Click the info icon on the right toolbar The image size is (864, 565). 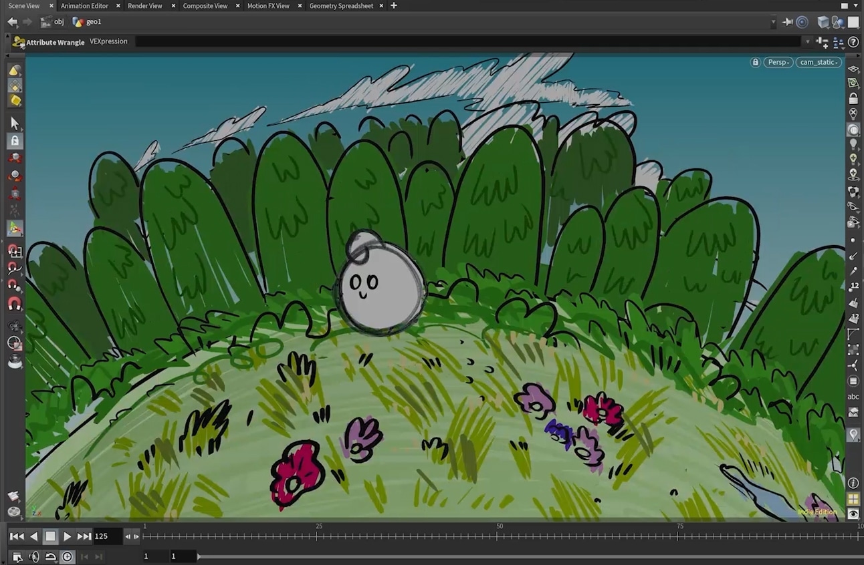click(853, 483)
